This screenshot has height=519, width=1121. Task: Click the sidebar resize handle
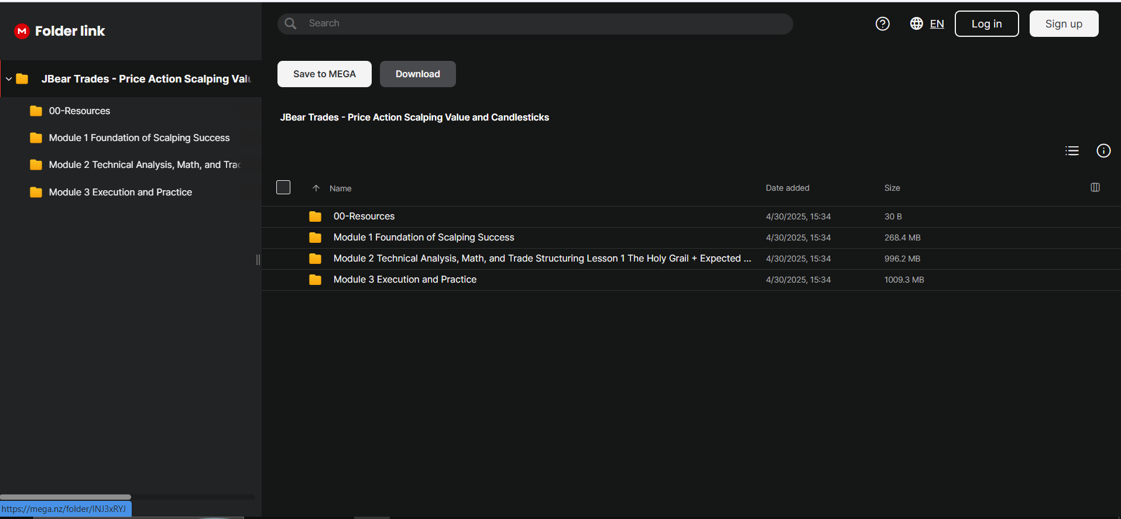[x=258, y=260]
